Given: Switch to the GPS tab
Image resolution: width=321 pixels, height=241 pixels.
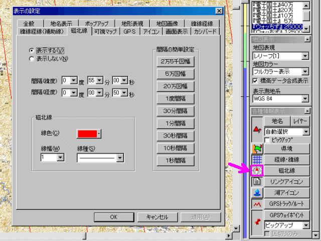Looking at the screenshot, I should pyautogui.click(x=129, y=31).
